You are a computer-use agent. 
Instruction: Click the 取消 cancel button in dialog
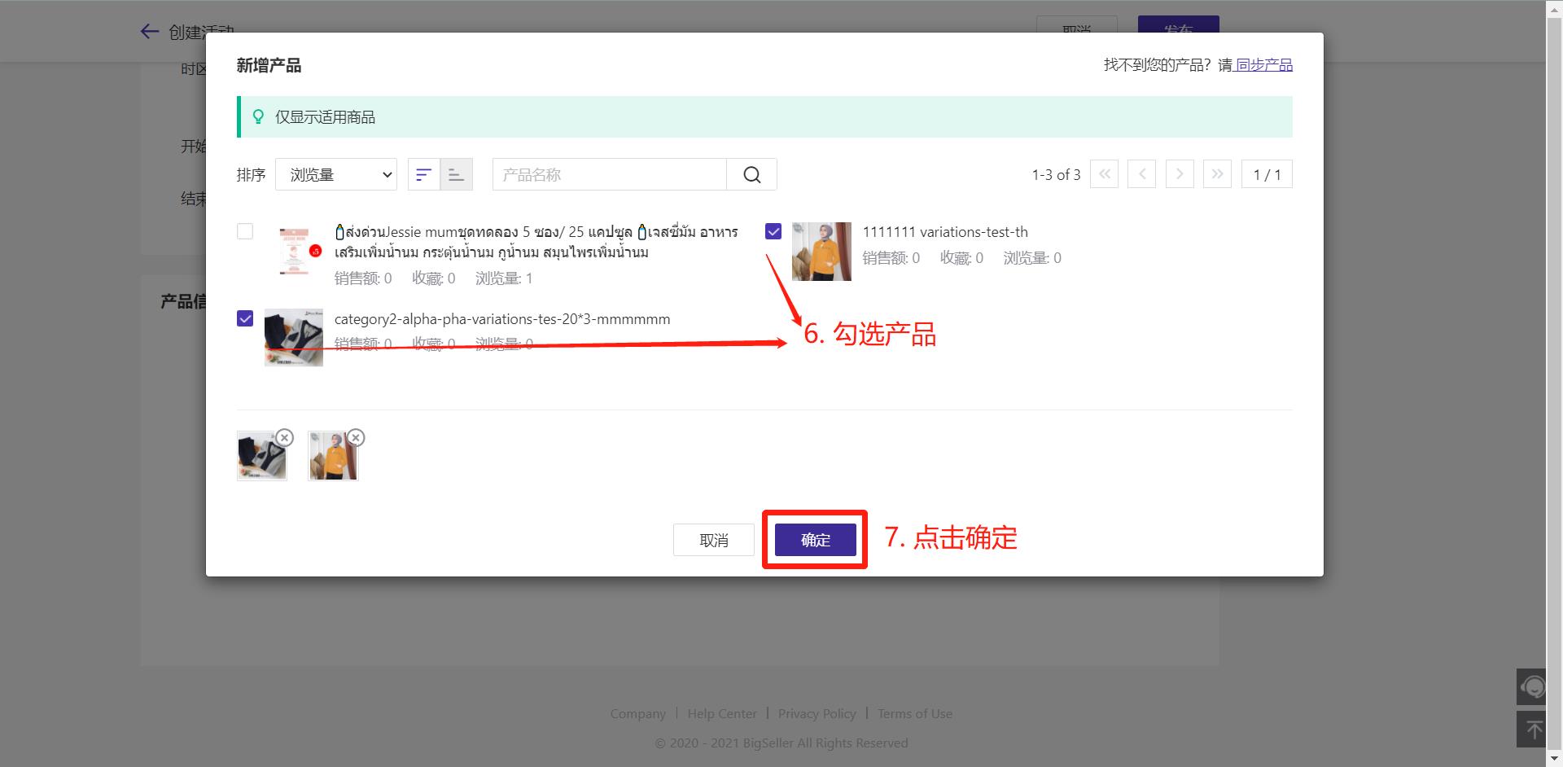tap(714, 540)
